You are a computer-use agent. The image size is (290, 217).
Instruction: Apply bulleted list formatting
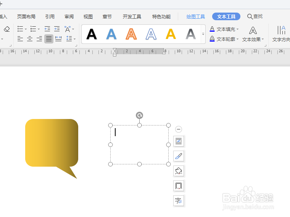click(x=20, y=29)
